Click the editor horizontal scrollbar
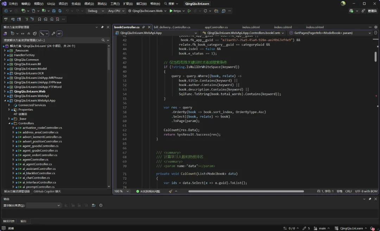 click(246, 191)
